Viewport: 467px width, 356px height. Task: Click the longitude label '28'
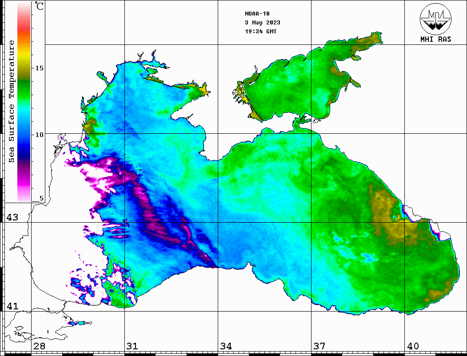click(39, 346)
